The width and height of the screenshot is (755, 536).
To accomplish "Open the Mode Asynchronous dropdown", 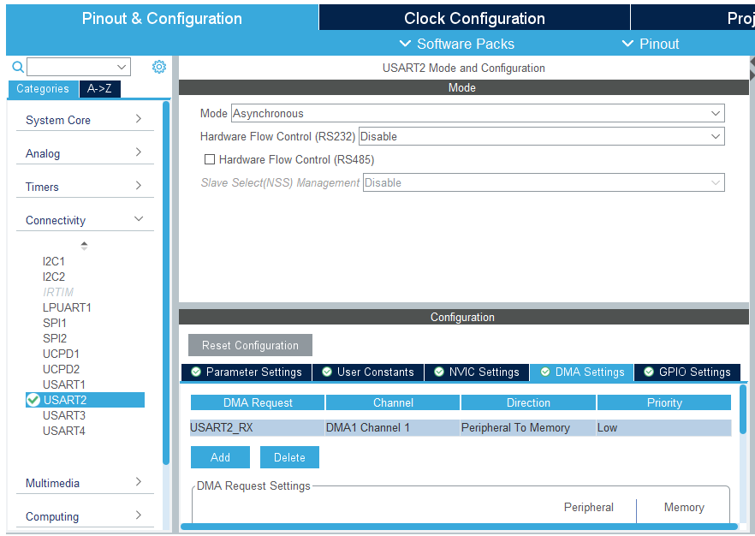I will pos(477,113).
